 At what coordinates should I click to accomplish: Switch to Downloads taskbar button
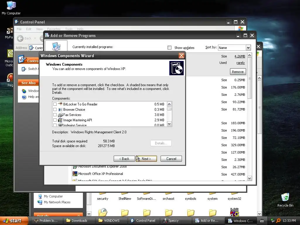point(79,221)
